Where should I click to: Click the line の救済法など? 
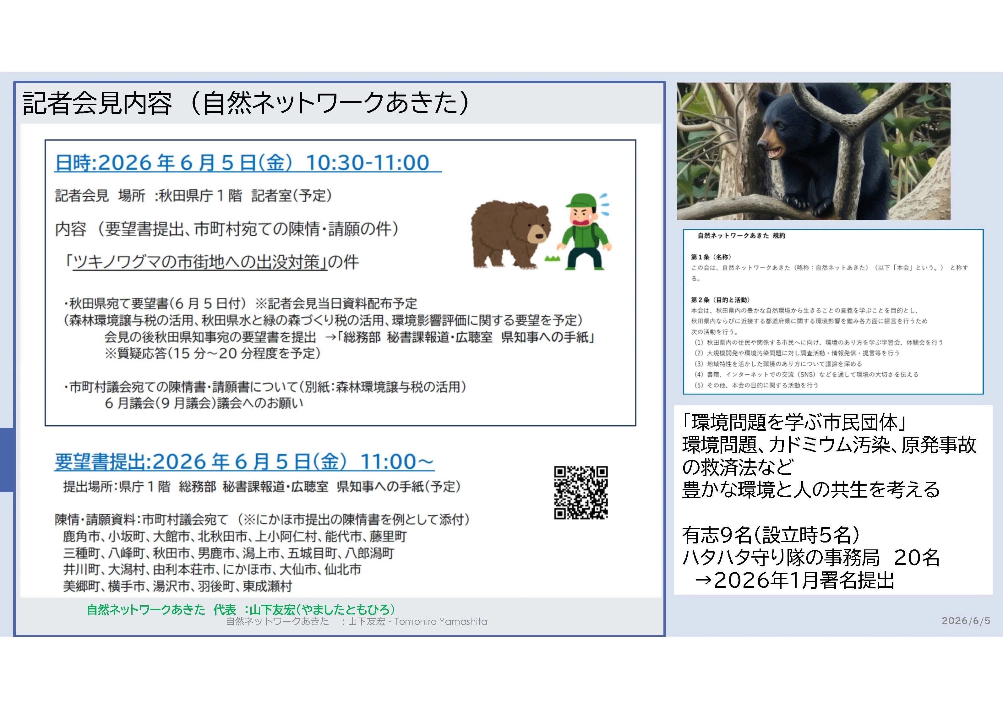[738, 467]
